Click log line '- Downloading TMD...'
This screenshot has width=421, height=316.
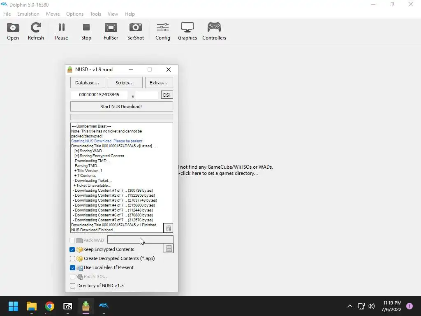pos(91,161)
